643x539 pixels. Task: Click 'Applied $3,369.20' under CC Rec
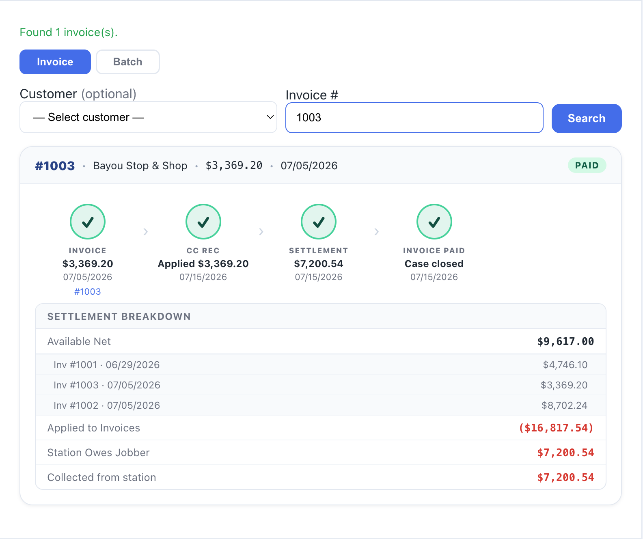[203, 264]
